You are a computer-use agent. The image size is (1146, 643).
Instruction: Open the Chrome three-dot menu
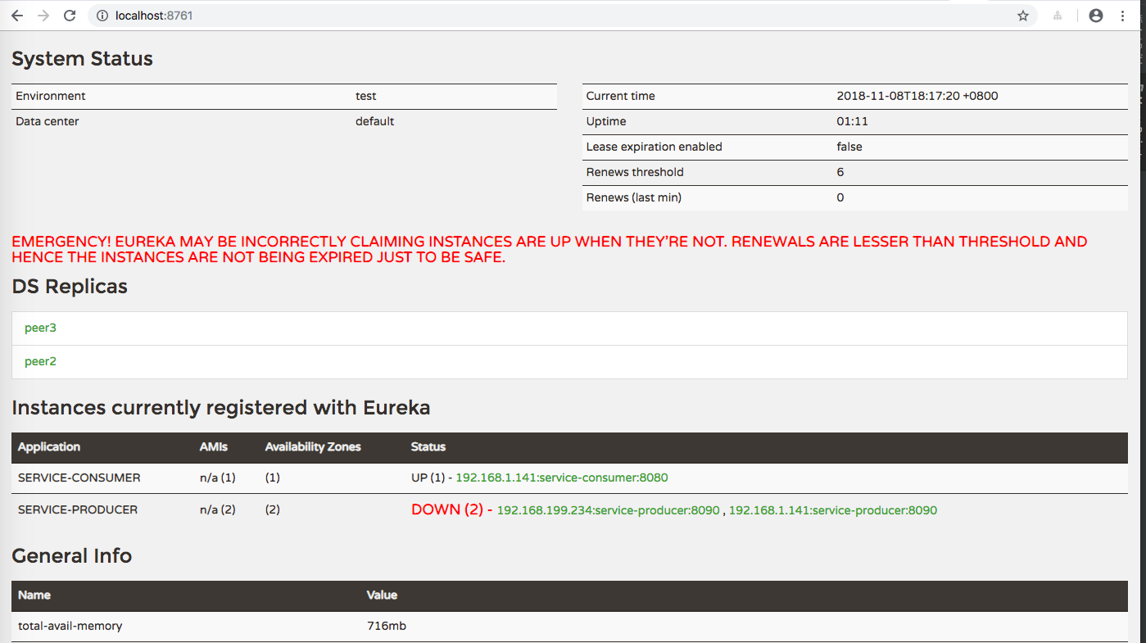tap(1122, 16)
